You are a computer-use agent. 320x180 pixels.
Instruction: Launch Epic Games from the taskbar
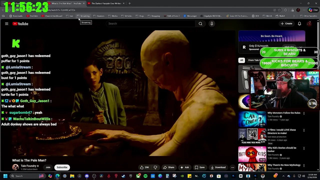click(131, 176)
